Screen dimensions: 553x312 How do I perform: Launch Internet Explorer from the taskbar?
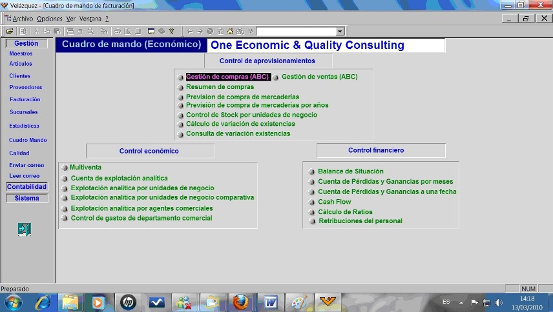pyautogui.click(x=43, y=302)
